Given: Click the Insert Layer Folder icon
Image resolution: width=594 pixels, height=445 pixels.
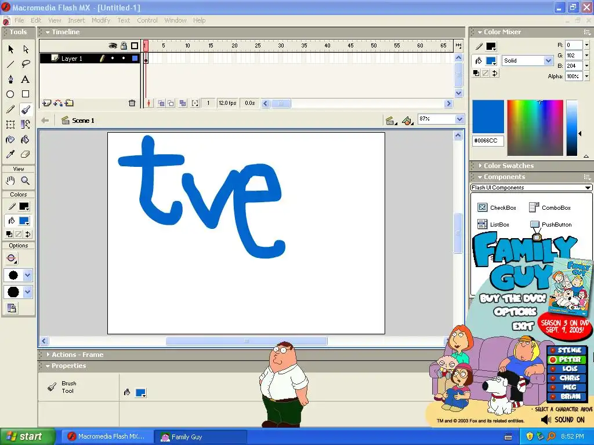Looking at the screenshot, I should click(x=69, y=103).
